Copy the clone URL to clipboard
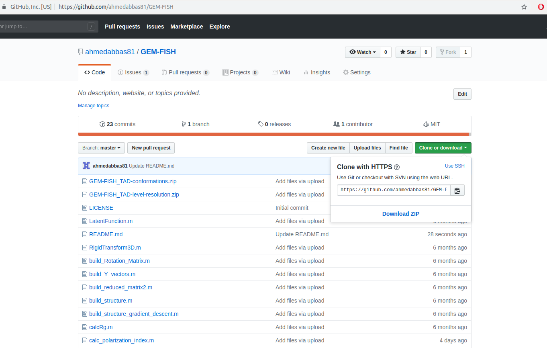The height and width of the screenshot is (348, 547). click(x=457, y=190)
